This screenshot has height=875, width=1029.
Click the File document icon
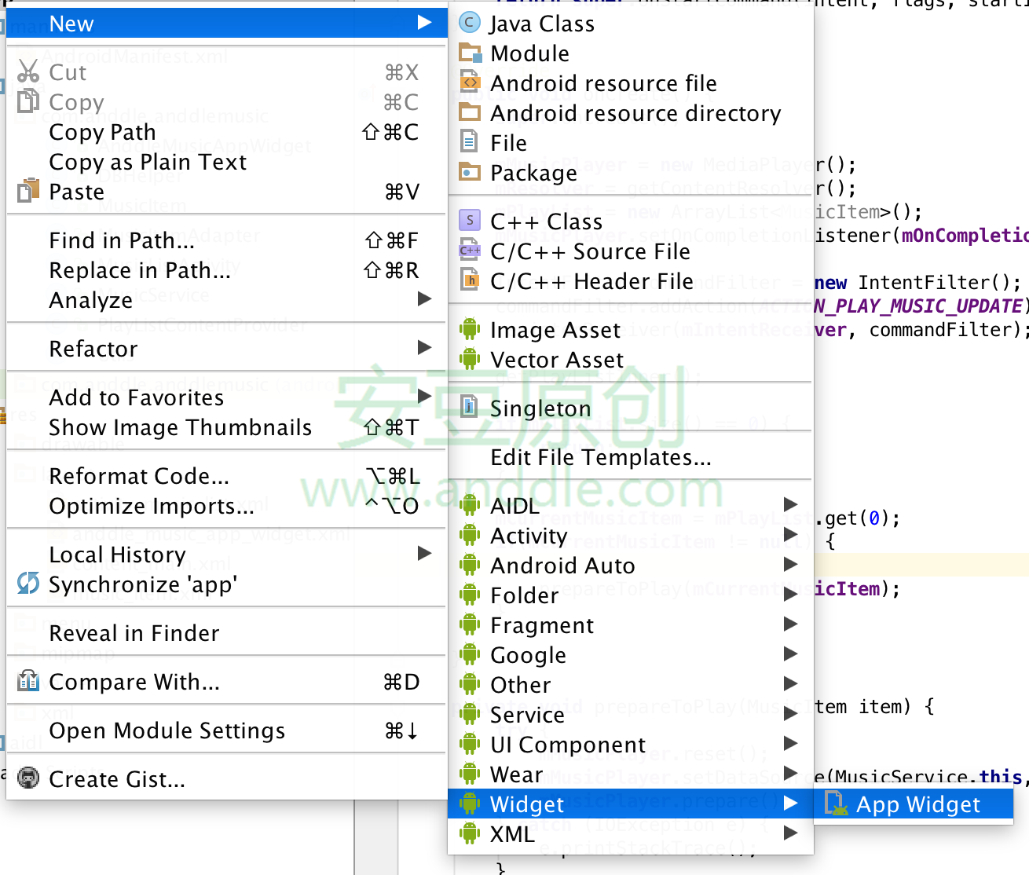(x=470, y=142)
